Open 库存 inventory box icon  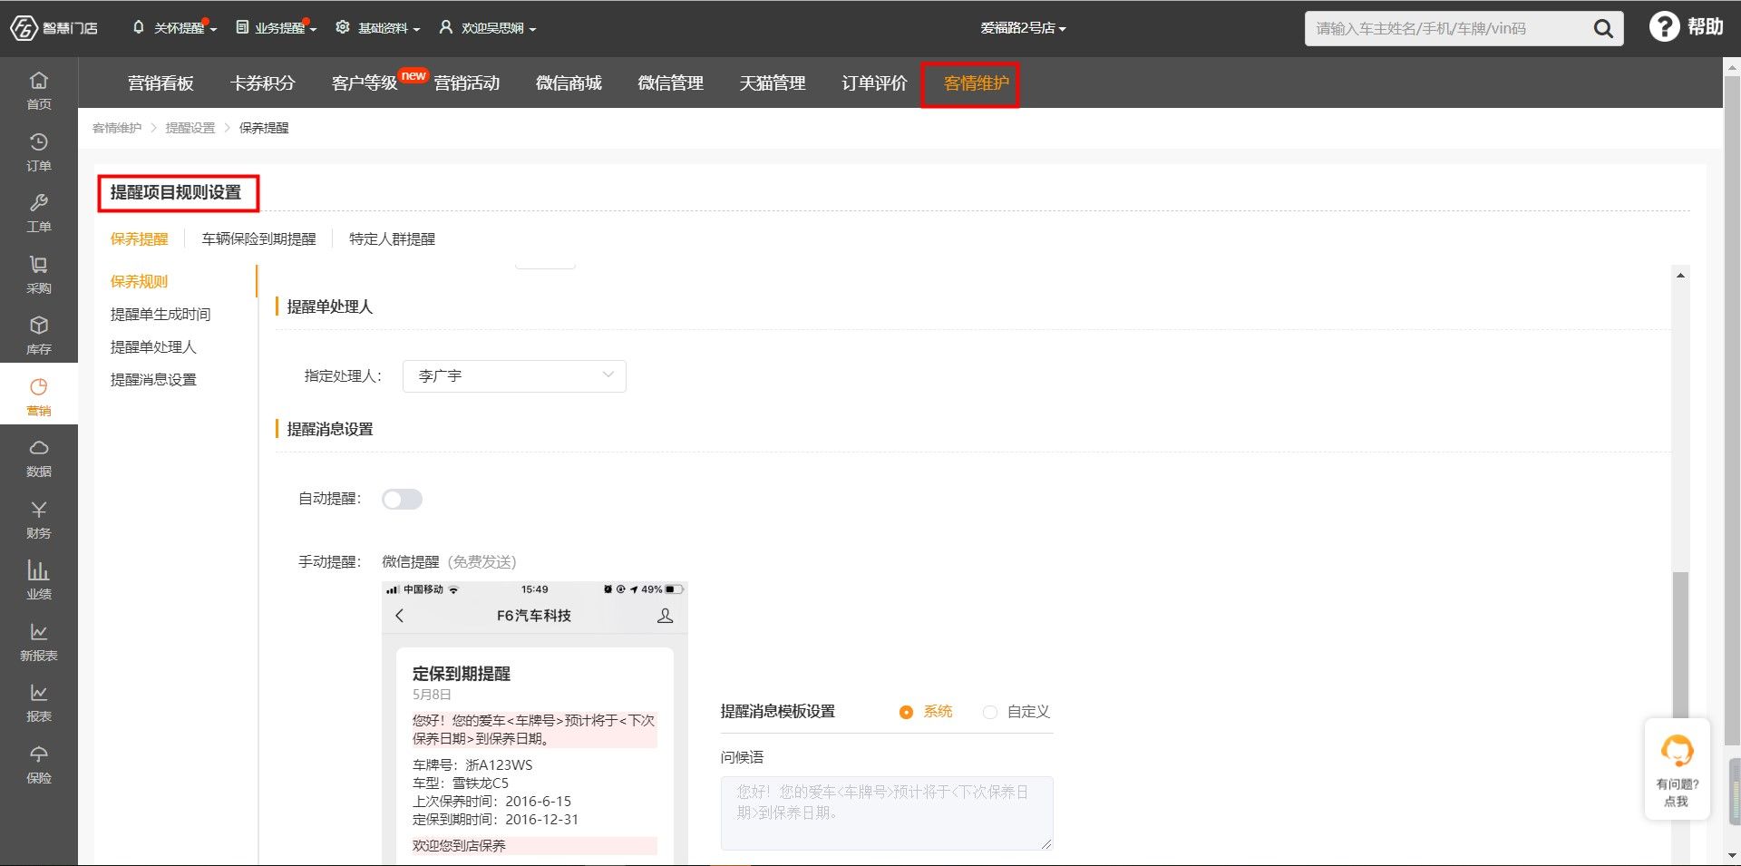(39, 336)
